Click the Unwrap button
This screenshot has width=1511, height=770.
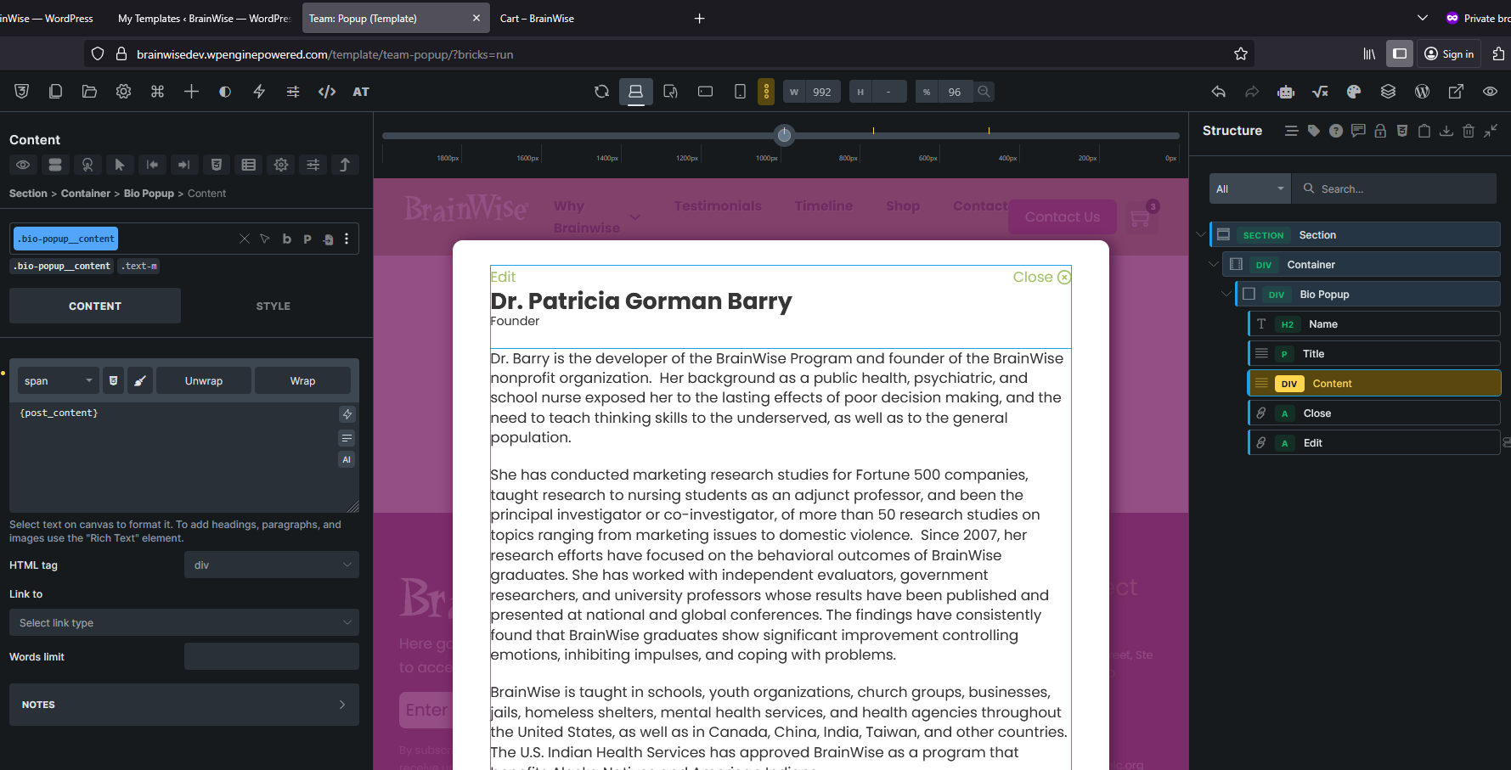(204, 380)
